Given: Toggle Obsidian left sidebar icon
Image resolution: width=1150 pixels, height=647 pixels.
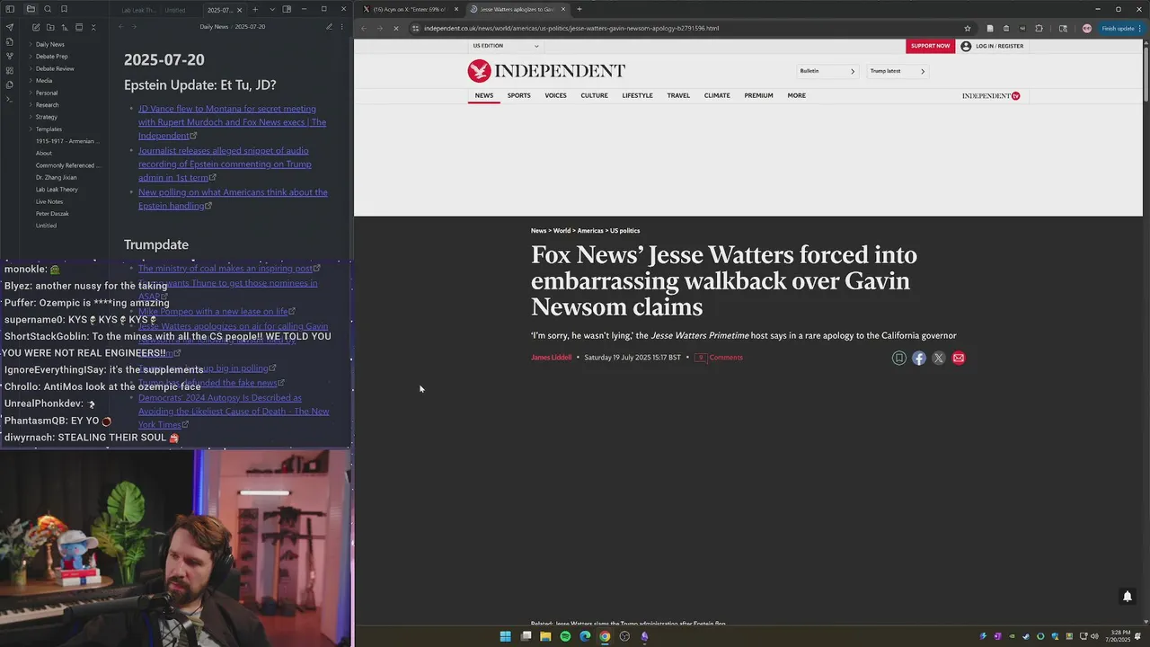Looking at the screenshot, I should click(10, 9).
